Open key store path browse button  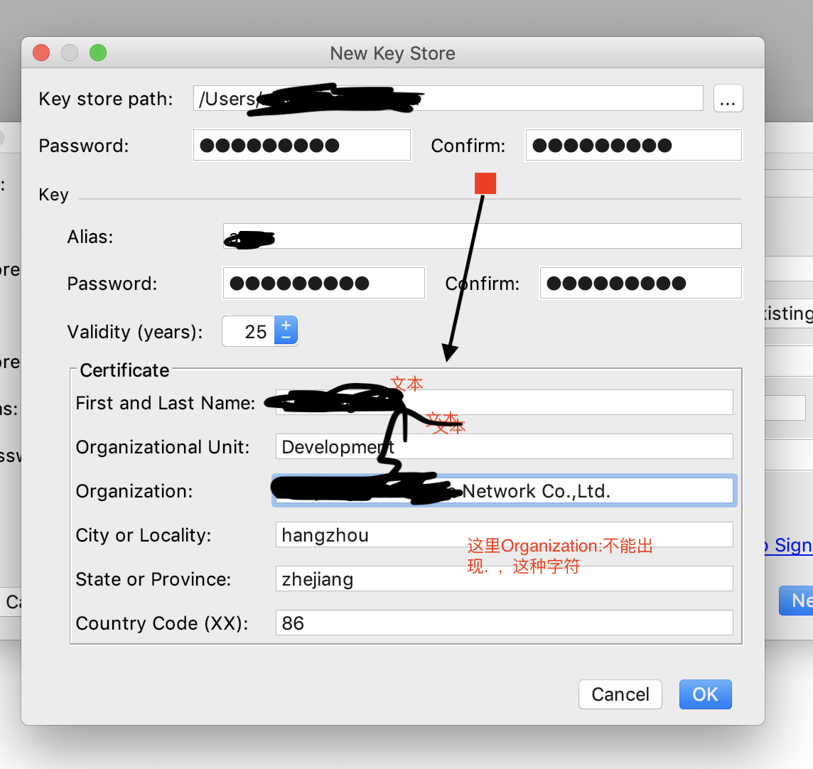[x=728, y=99]
